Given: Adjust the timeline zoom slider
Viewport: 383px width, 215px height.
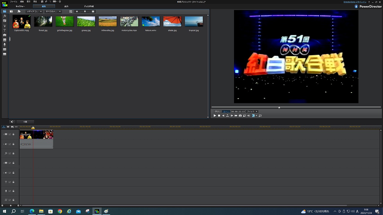Looking at the screenshot, I should (x=10, y=205).
